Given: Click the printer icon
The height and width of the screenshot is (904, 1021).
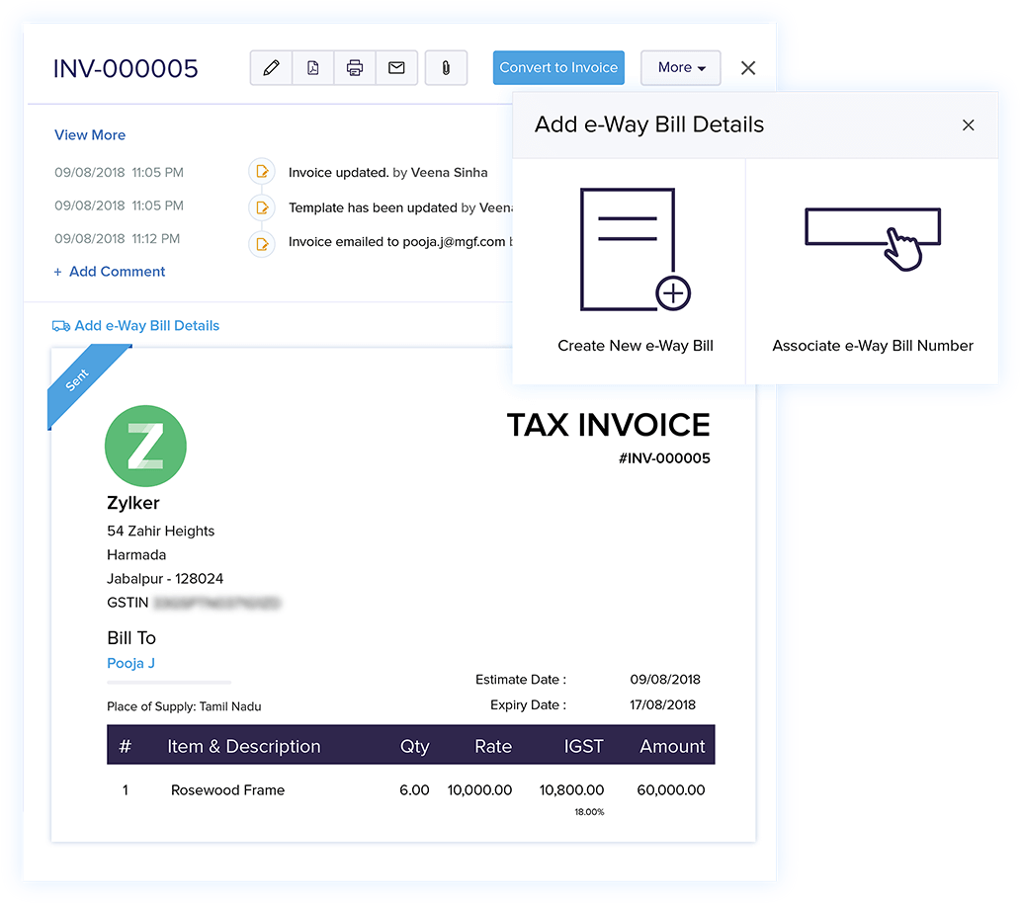Looking at the screenshot, I should point(355,68).
